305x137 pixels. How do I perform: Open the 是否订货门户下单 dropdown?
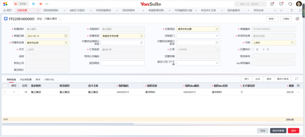(x=217, y=63)
